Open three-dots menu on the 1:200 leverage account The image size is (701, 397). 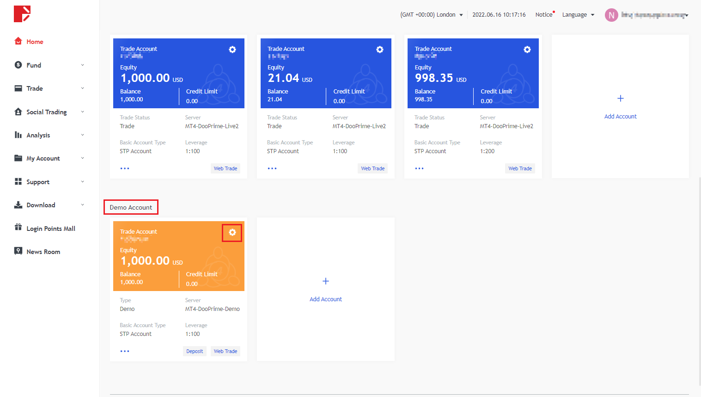coord(419,168)
